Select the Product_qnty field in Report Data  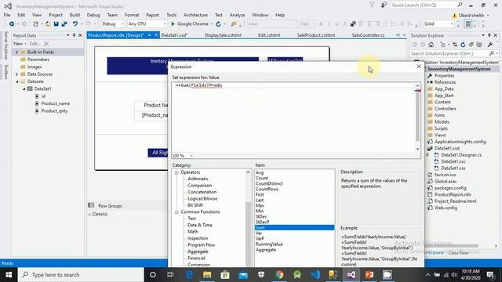click(x=54, y=111)
